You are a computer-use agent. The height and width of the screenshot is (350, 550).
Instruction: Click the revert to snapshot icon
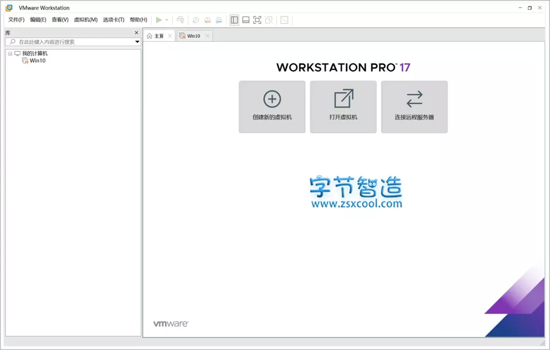tap(207, 20)
